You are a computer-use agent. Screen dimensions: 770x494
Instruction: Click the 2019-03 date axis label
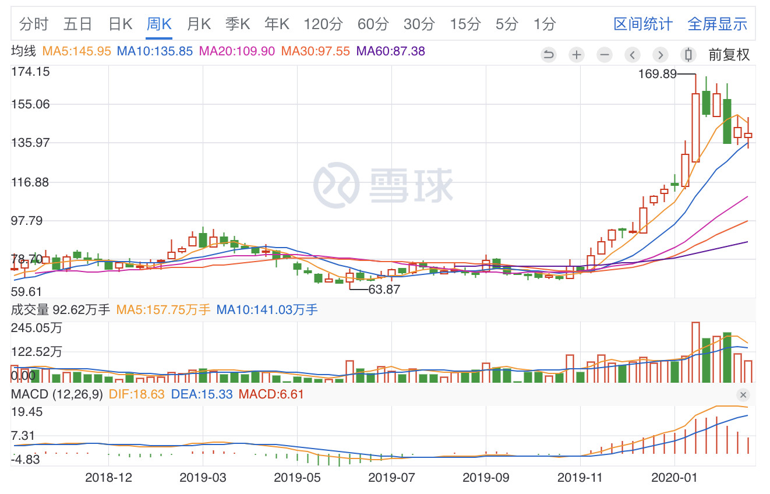(x=203, y=478)
